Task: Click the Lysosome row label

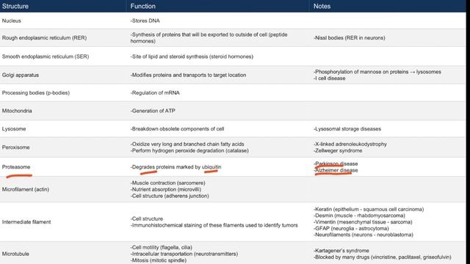Action: [x=14, y=129]
